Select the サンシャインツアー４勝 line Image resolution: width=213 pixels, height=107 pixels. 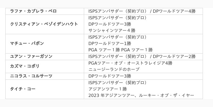(x=112, y=30)
